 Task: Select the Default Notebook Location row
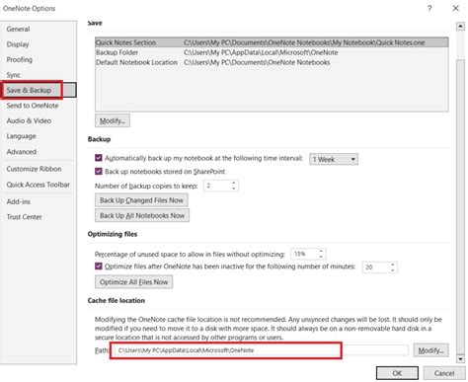pos(272,62)
